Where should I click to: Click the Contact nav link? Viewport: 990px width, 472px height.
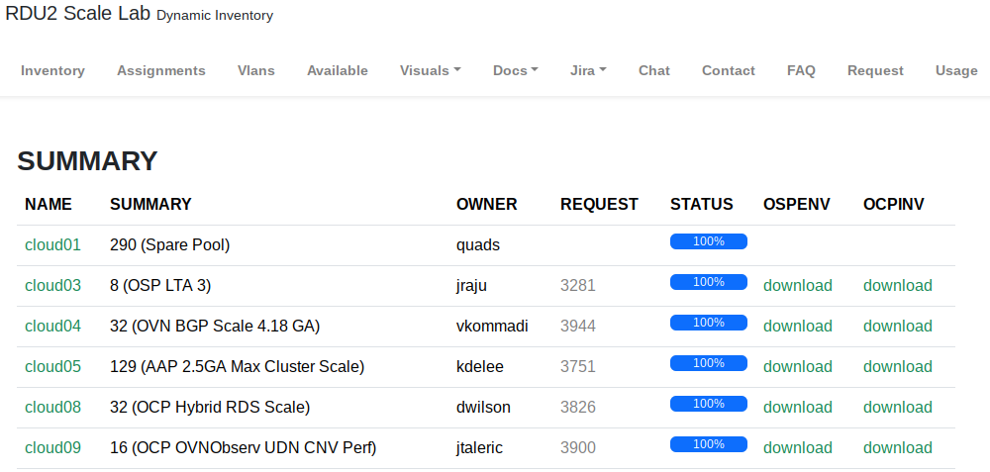click(x=729, y=70)
